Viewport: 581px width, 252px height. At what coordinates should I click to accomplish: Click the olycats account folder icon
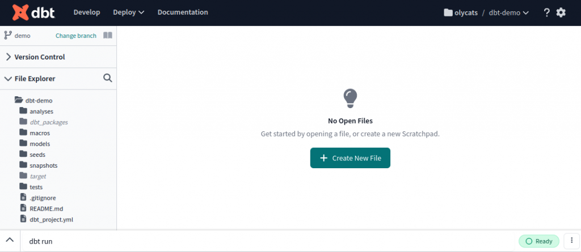click(x=448, y=12)
